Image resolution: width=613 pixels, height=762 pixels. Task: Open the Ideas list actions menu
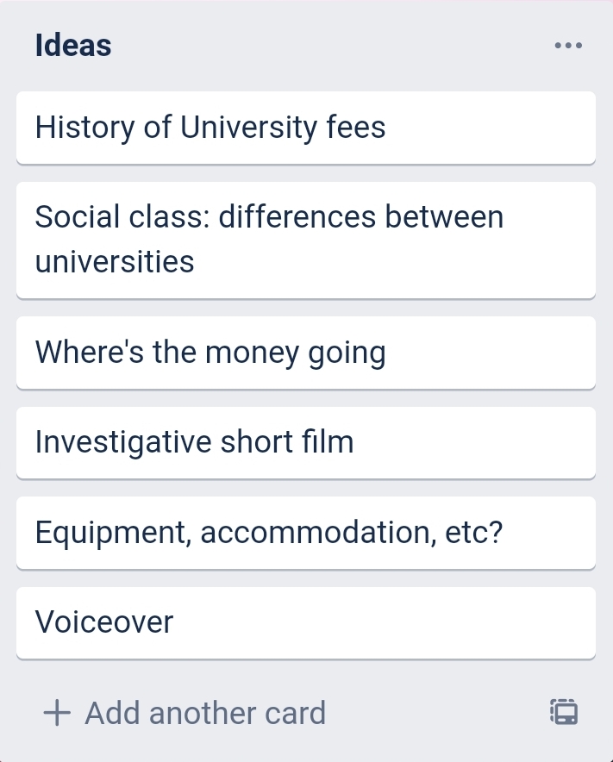568,46
